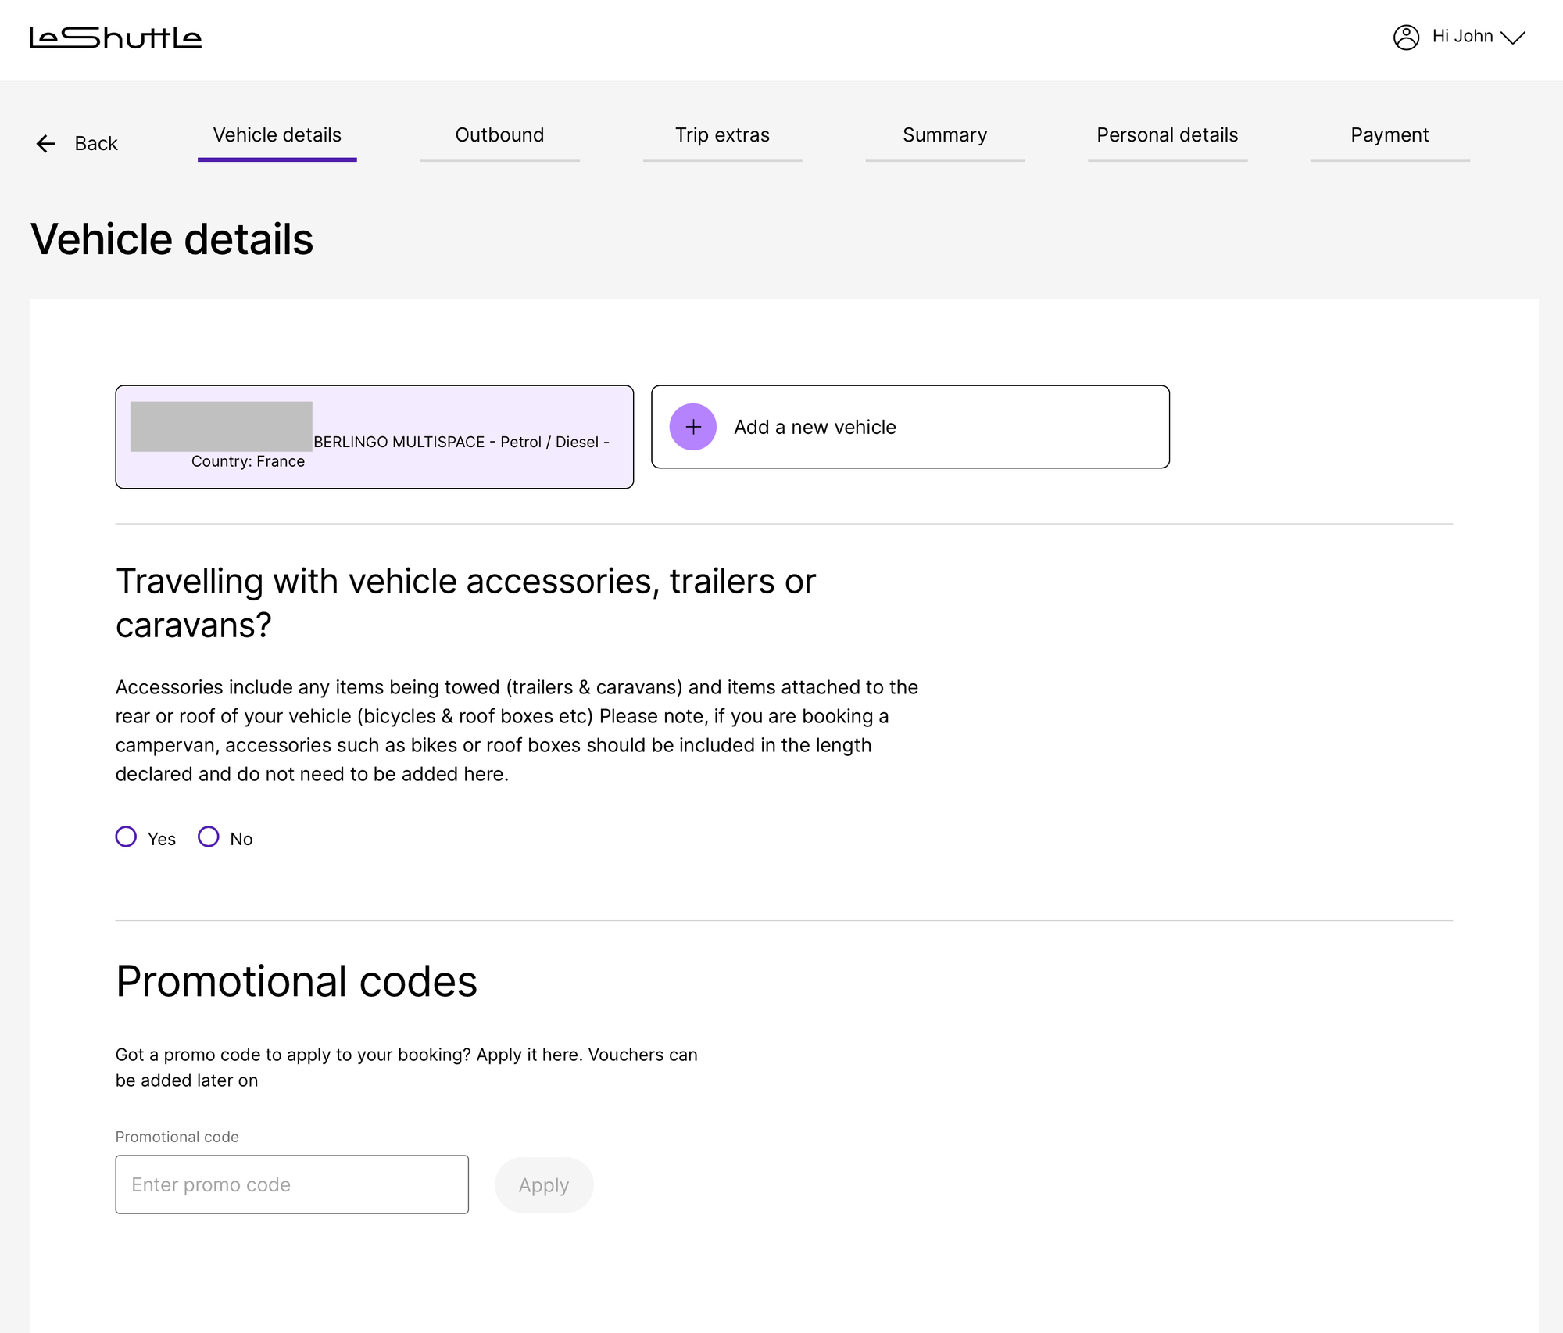Focus the Enter promo code field
The image size is (1563, 1333).
(x=292, y=1184)
